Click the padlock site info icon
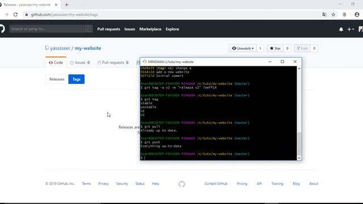This screenshot has width=363, height=204. pyautogui.click(x=27, y=15)
